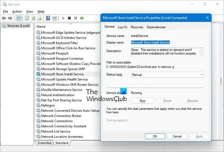Click the Services list vertical scrollbar
Screen dimensions: 224x152
221,81
